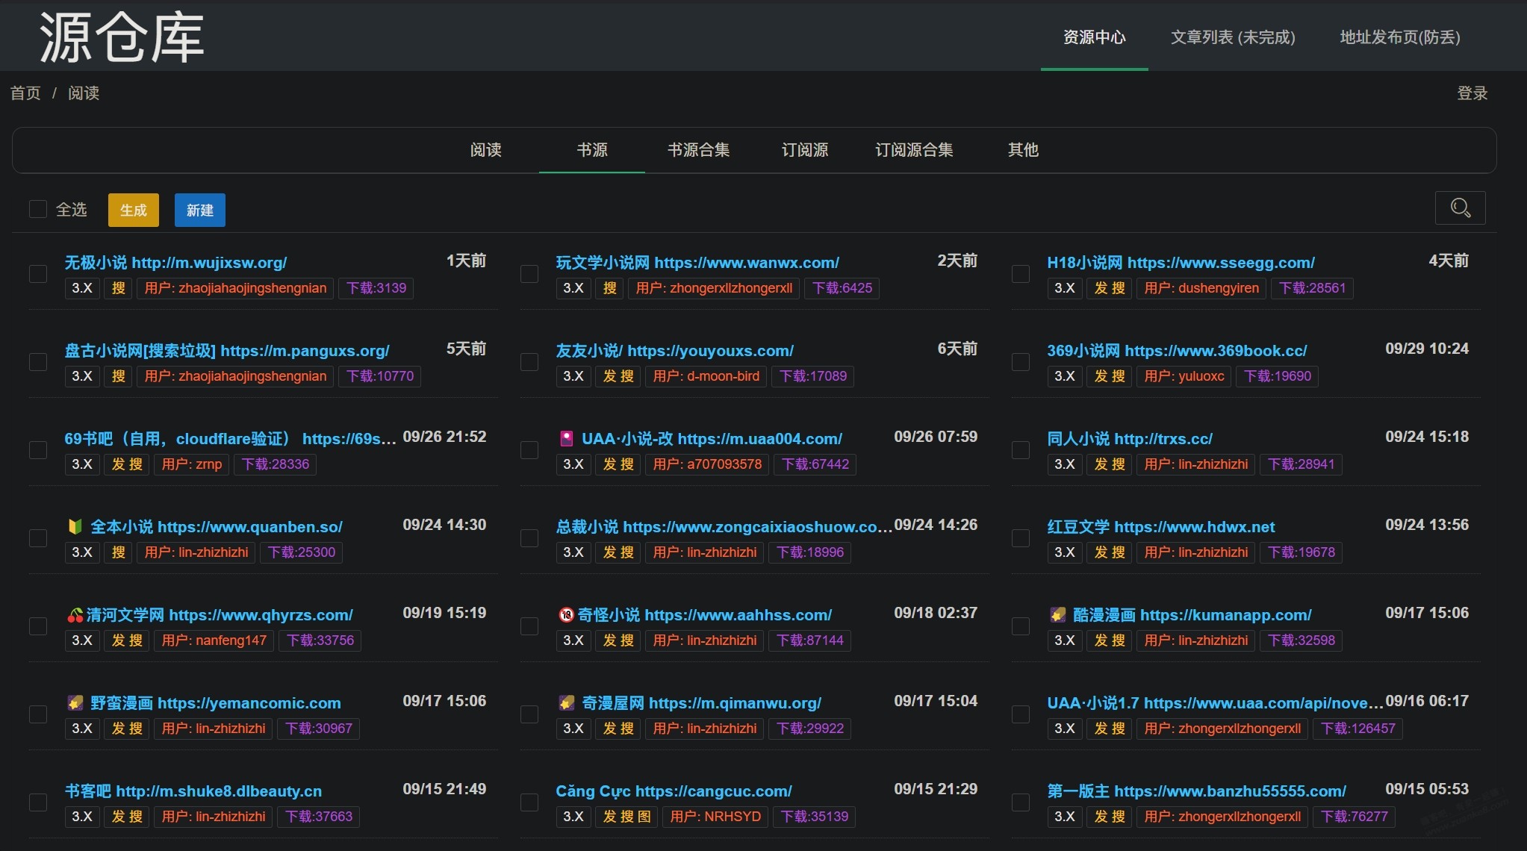Image resolution: width=1527 pixels, height=851 pixels.
Task: Toggle the 全选 select-all checkbox
Action: point(38,209)
